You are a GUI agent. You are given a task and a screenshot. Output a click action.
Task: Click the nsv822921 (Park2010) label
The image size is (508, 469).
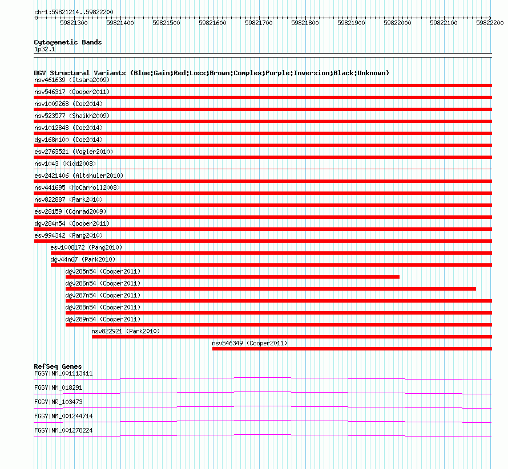(126, 331)
